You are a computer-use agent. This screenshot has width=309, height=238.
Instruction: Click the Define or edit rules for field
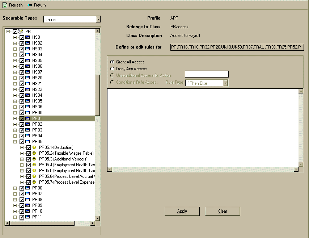tap(237, 47)
